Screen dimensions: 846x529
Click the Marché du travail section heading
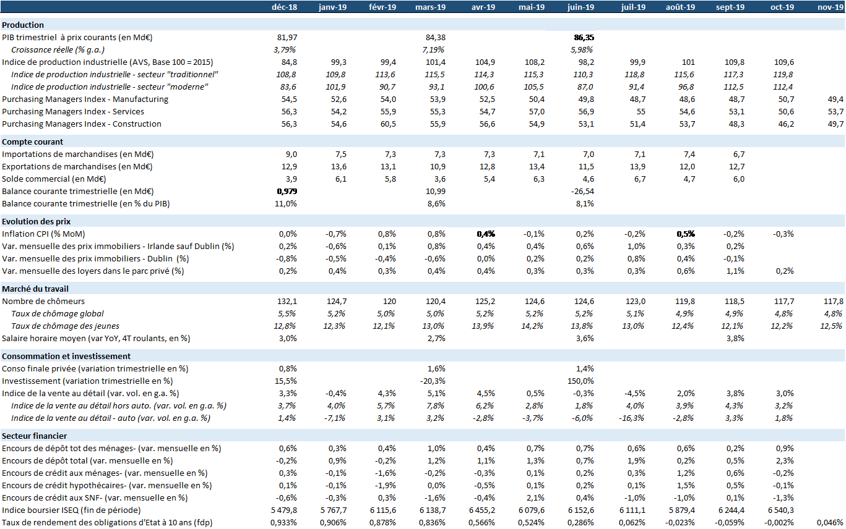[x=36, y=289]
